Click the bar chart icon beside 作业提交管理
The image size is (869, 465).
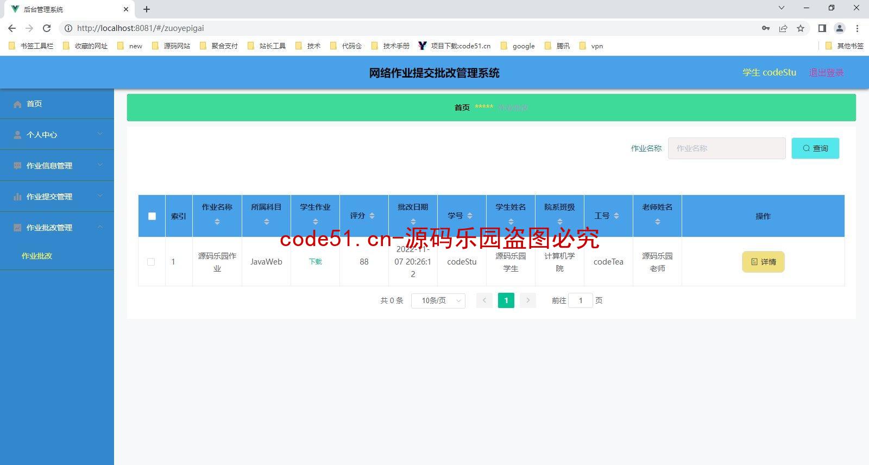coord(17,197)
